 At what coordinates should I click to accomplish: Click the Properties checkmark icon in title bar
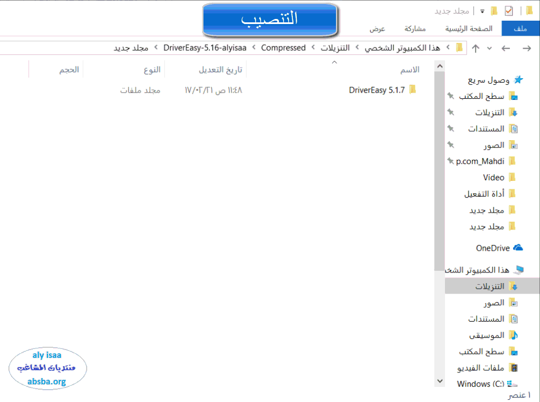pos(509,11)
